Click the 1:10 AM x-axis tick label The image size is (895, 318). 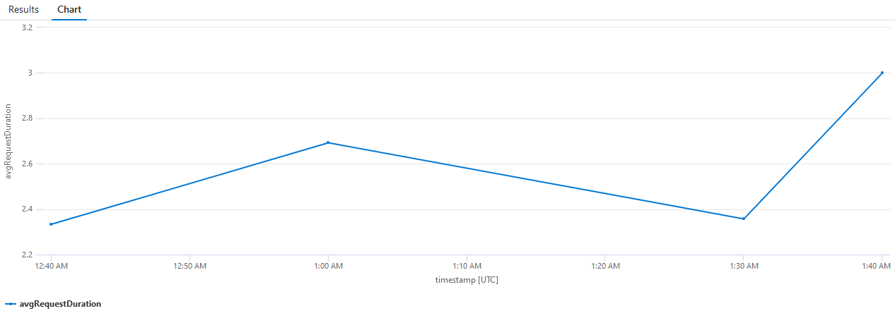(467, 266)
